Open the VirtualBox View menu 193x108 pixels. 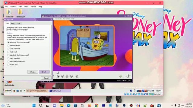[20, 7]
